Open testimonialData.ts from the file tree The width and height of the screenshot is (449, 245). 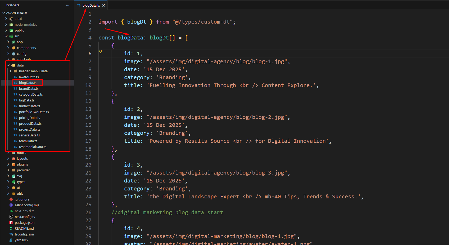[33, 147]
